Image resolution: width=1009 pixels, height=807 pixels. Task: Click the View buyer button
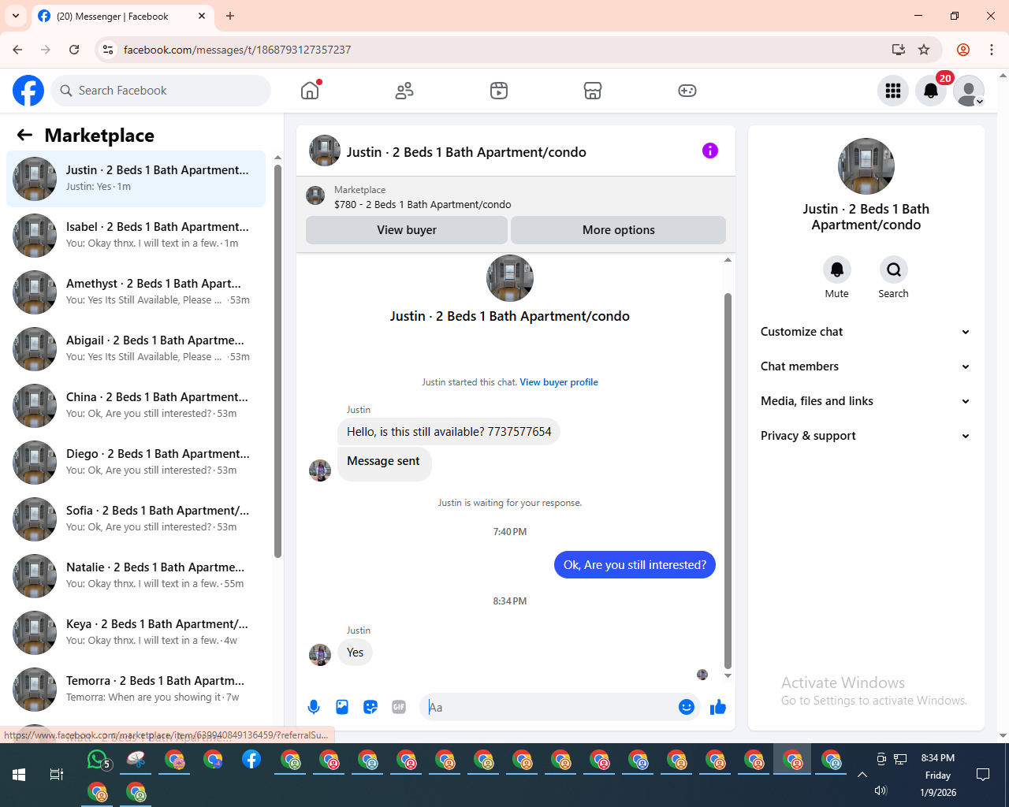coord(407,230)
